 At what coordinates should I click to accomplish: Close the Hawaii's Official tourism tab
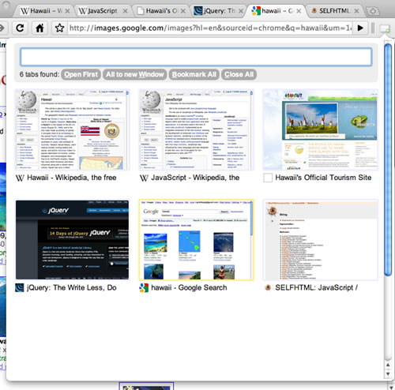pos(183,11)
